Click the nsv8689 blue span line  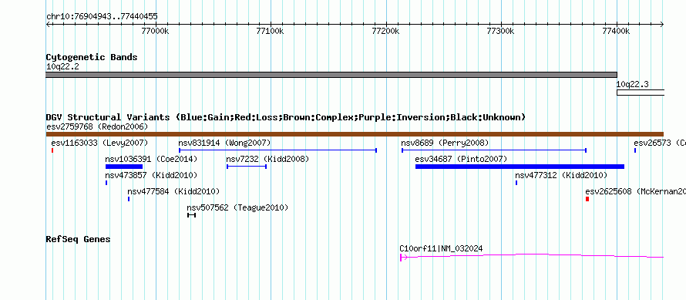(x=494, y=150)
